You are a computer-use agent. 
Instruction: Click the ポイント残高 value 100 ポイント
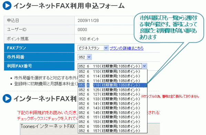click(x=89, y=39)
